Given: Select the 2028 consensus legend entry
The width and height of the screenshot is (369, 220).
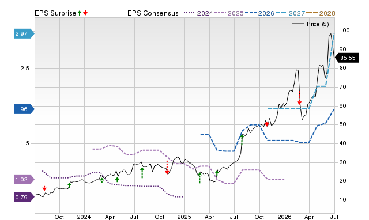Looking at the screenshot, I should (x=321, y=13).
